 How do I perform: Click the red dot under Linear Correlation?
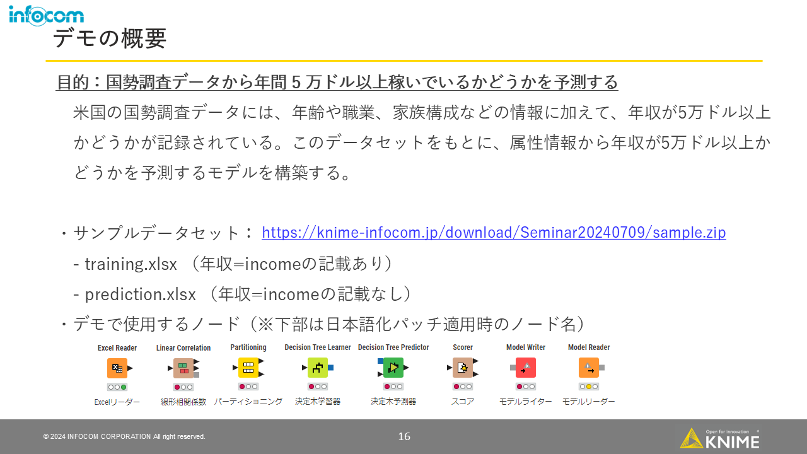(x=177, y=387)
